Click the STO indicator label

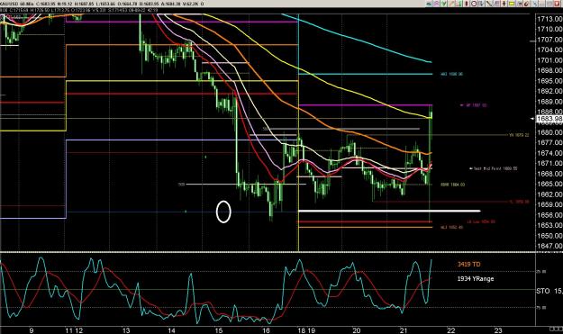[x=542, y=291]
